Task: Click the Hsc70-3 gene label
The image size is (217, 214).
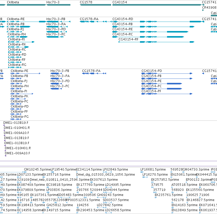Action: [53, 2]
